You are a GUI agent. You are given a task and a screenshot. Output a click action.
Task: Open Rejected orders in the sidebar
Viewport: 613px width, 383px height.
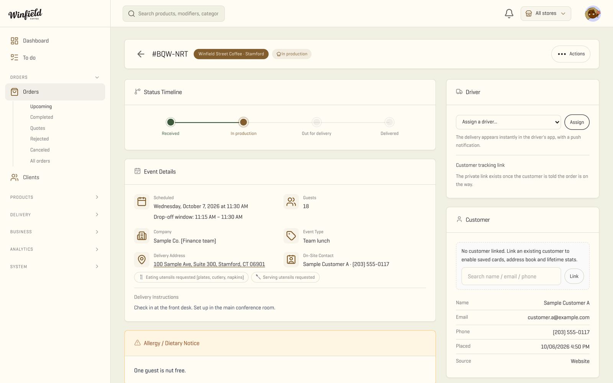pyautogui.click(x=39, y=139)
